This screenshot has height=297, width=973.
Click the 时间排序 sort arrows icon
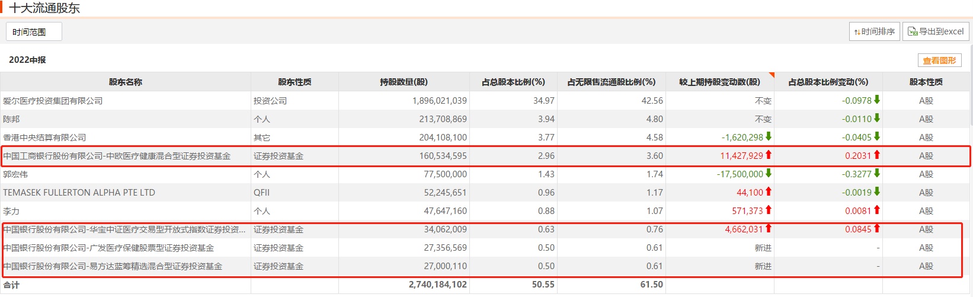tap(857, 32)
